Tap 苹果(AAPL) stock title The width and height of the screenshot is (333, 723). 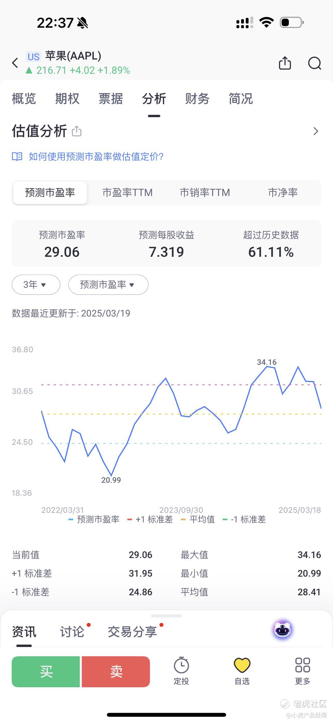click(73, 56)
